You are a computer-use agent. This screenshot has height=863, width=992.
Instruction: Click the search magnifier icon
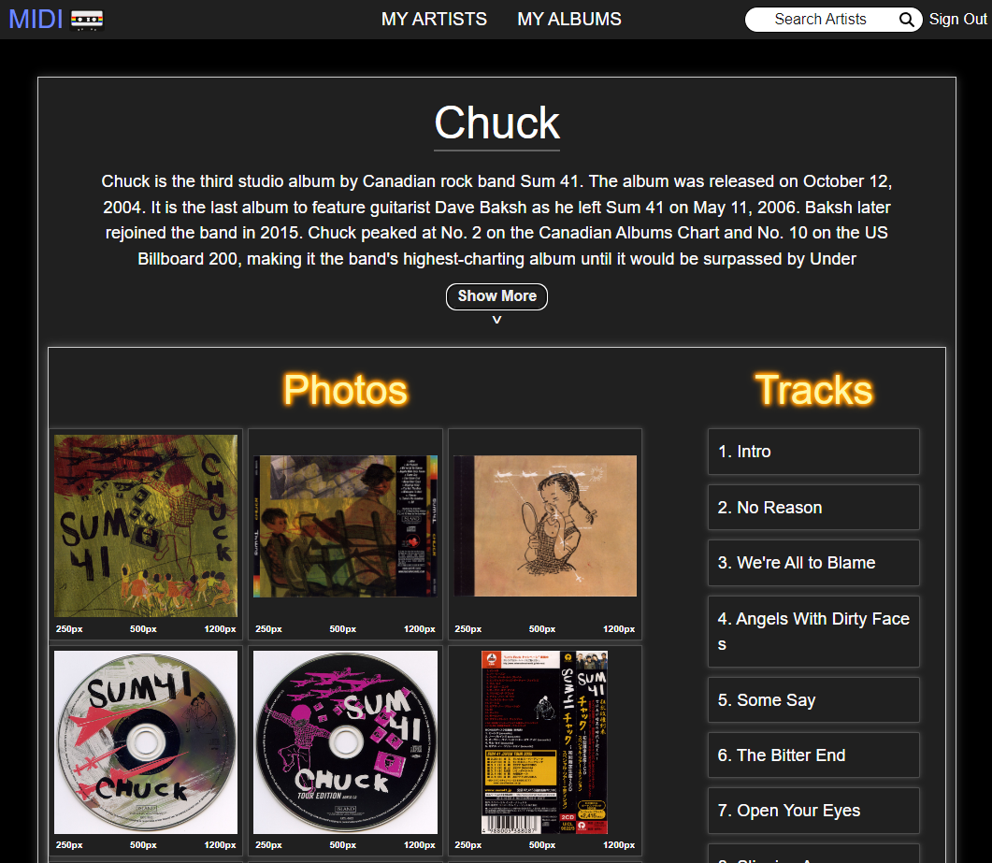point(907,20)
